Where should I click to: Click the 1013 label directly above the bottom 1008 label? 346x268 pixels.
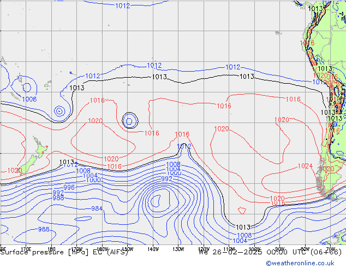pyautogui.click(x=243, y=227)
